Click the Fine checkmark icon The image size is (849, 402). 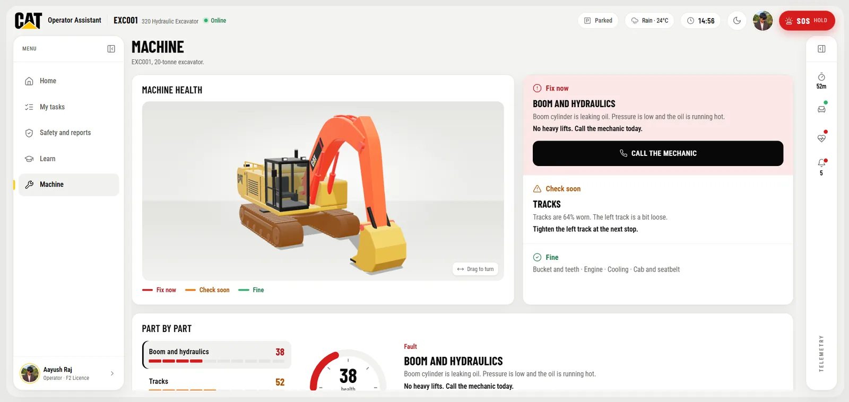pyautogui.click(x=537, y=257)
